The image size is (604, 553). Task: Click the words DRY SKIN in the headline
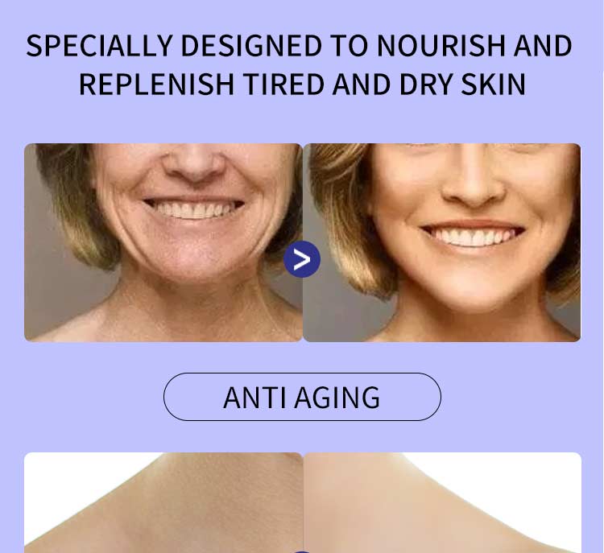462,84
